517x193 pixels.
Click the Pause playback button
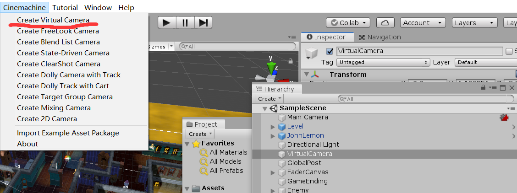tap(185, 22)
